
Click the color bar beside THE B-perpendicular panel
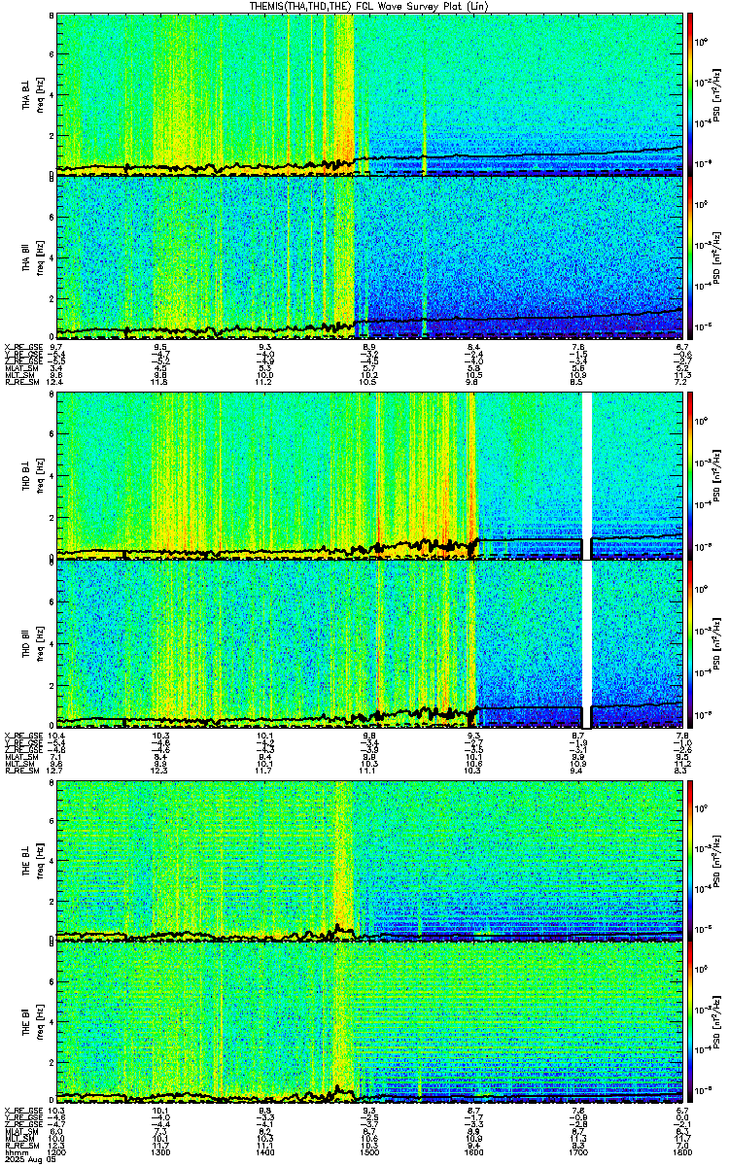(x=690, y=860)
